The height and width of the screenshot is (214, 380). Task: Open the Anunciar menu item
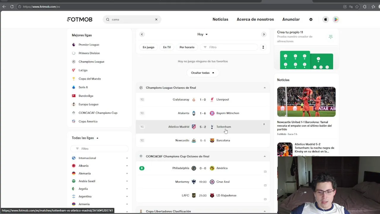tap(291, 19)
